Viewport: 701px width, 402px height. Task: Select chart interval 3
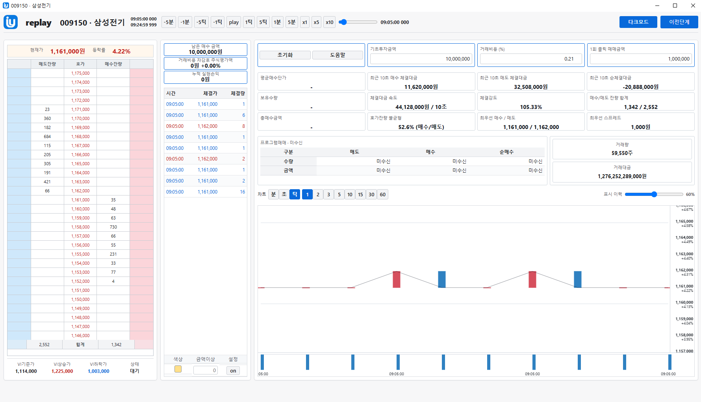329,194
